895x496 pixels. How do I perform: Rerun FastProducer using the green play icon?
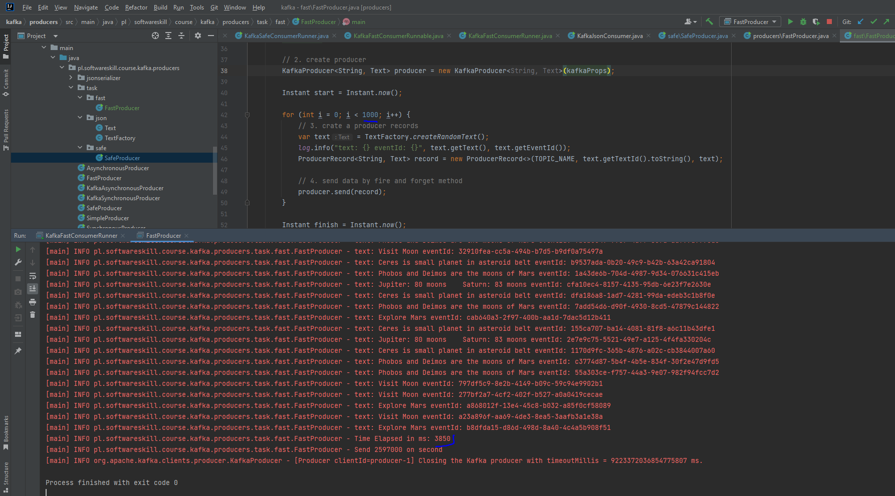click(18, 249)
